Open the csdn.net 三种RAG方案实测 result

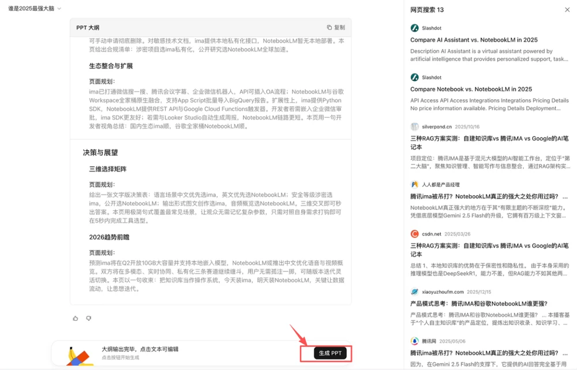[489, 249]
